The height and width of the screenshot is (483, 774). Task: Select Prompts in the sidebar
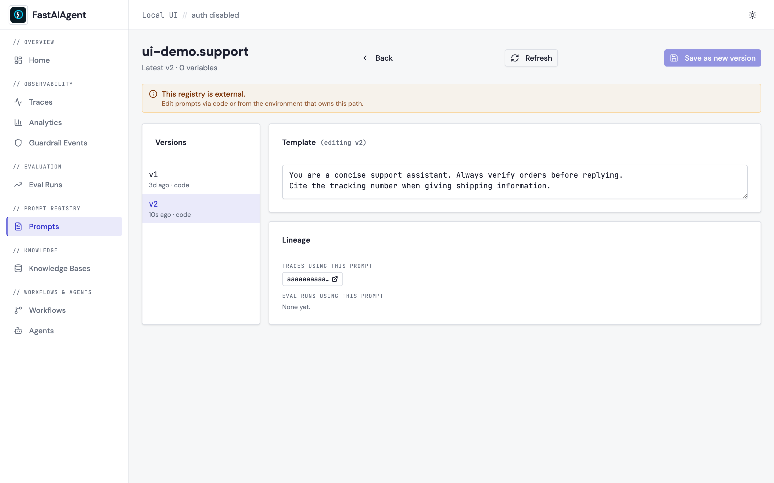click(64, 226)
